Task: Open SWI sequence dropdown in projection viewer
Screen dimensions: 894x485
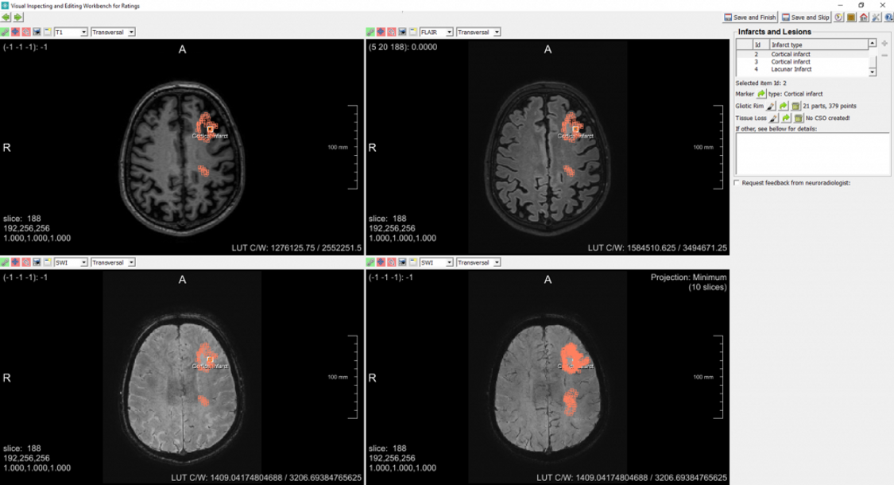Action: tap(436, 262)
